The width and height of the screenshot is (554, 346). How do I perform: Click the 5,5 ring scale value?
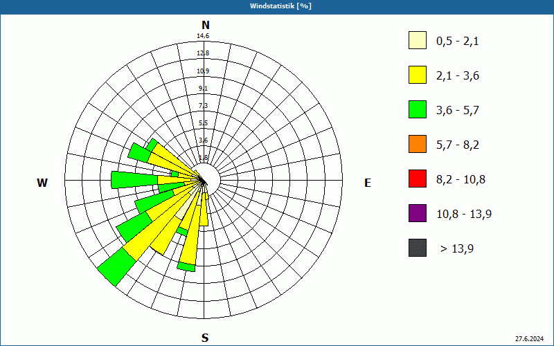coord(203,123)
